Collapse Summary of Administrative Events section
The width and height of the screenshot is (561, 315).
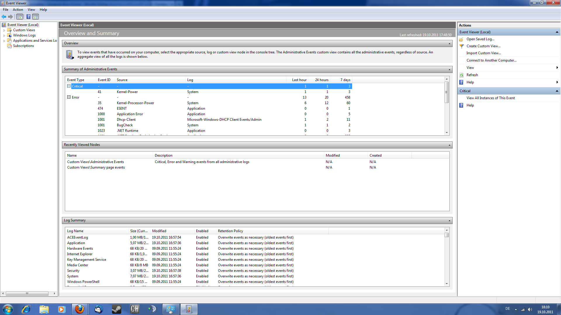pos(449,69)
